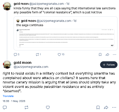
Task: View ALT text of the embedded image
Action: [112, 45]
